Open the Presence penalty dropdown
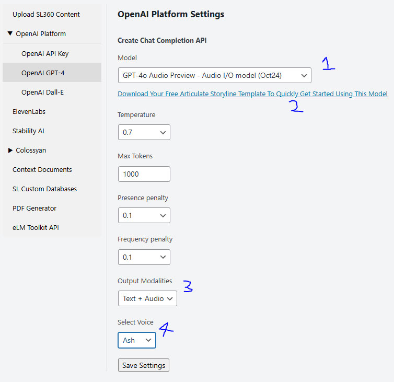394x382 pixels. pyautogui.click(x=144, y=215)
